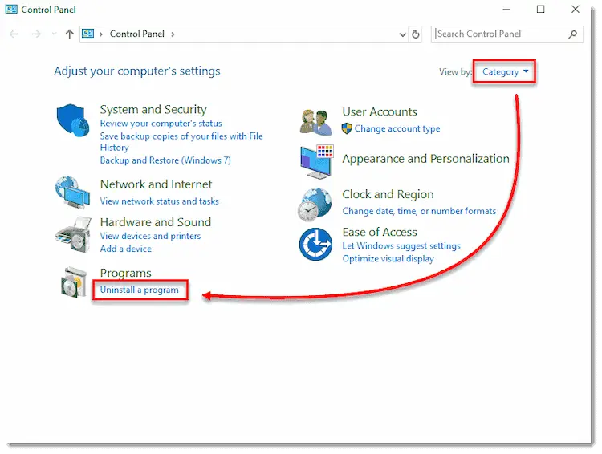The image size is (602, 454).
Task: Click Change account type link
Action: (397, 128)
